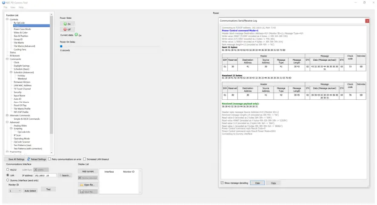Select Clock under Commands
Viewport: 377px width, 205px height.
click(16, 62)
